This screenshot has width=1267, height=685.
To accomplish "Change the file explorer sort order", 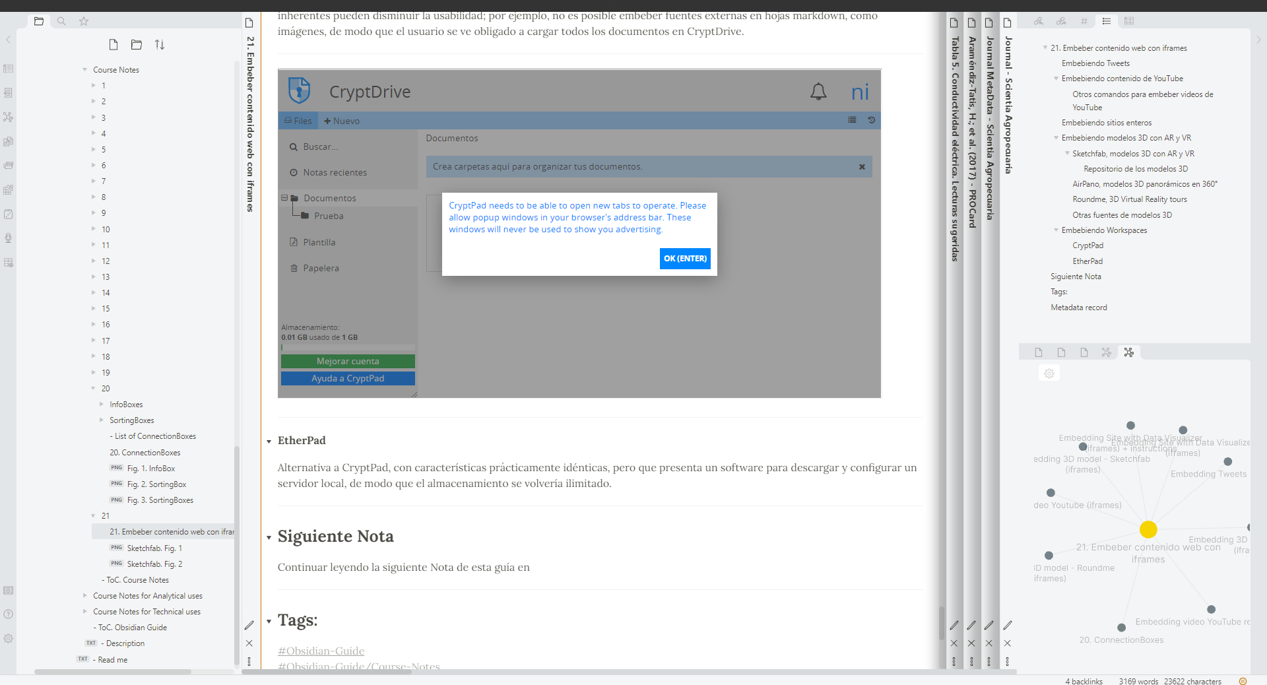I will (160, 45).
